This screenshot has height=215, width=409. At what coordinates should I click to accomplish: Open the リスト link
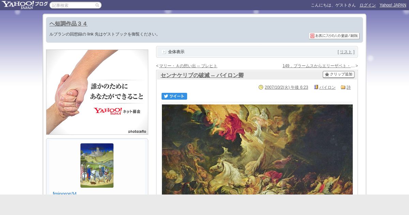coord(346,52)
